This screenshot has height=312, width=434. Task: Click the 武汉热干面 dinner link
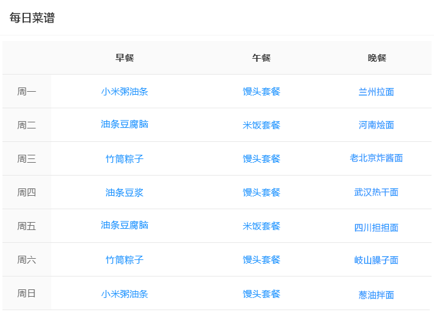[x=376, y=192]
